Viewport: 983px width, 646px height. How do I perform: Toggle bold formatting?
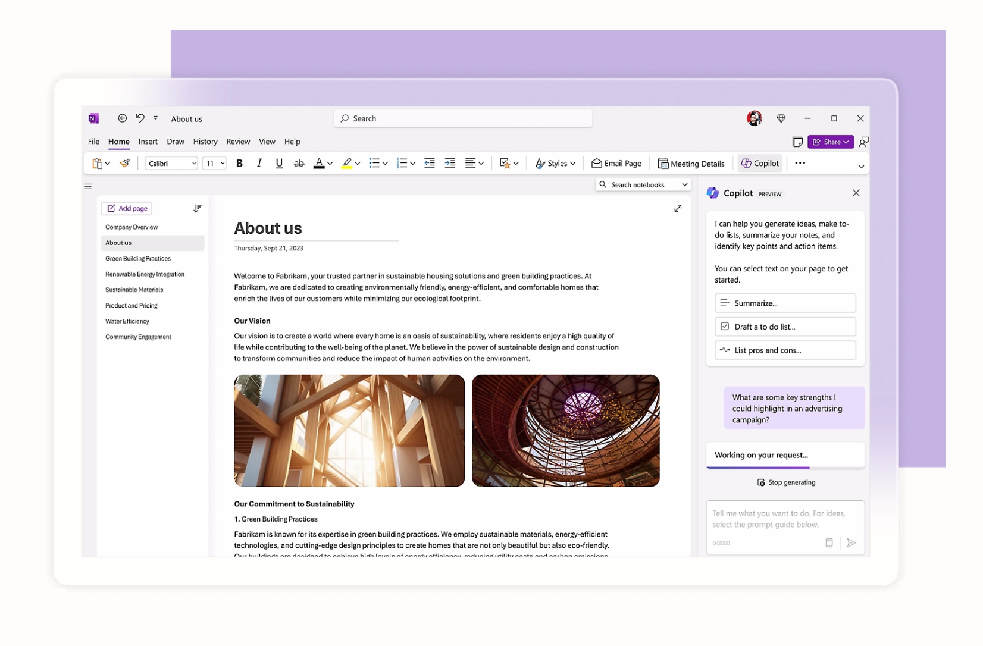pos(239,162)
